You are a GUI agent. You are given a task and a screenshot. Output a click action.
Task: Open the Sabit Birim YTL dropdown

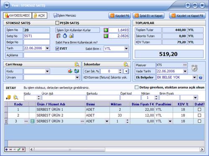[126, 49]
